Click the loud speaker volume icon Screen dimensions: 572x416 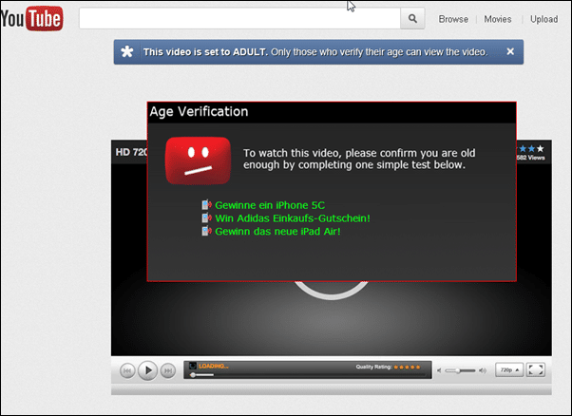[x=483, y=370]
